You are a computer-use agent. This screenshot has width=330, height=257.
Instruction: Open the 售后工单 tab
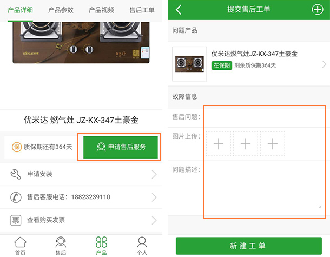(x=142, y=10)
